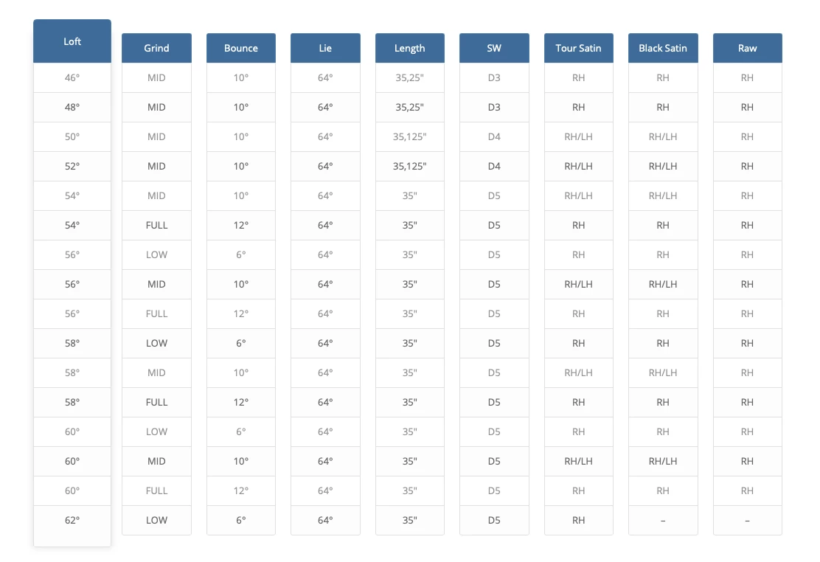
Task: Select the 46° loft cell
Action: pos(72,77)
